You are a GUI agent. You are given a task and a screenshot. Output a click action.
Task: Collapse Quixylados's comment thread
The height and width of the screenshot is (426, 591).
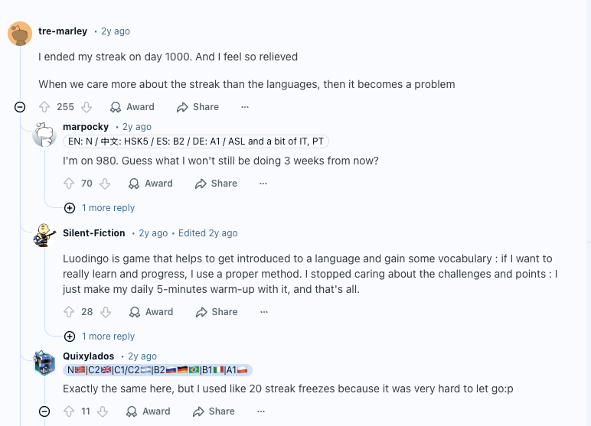click(x=44, y=411)
